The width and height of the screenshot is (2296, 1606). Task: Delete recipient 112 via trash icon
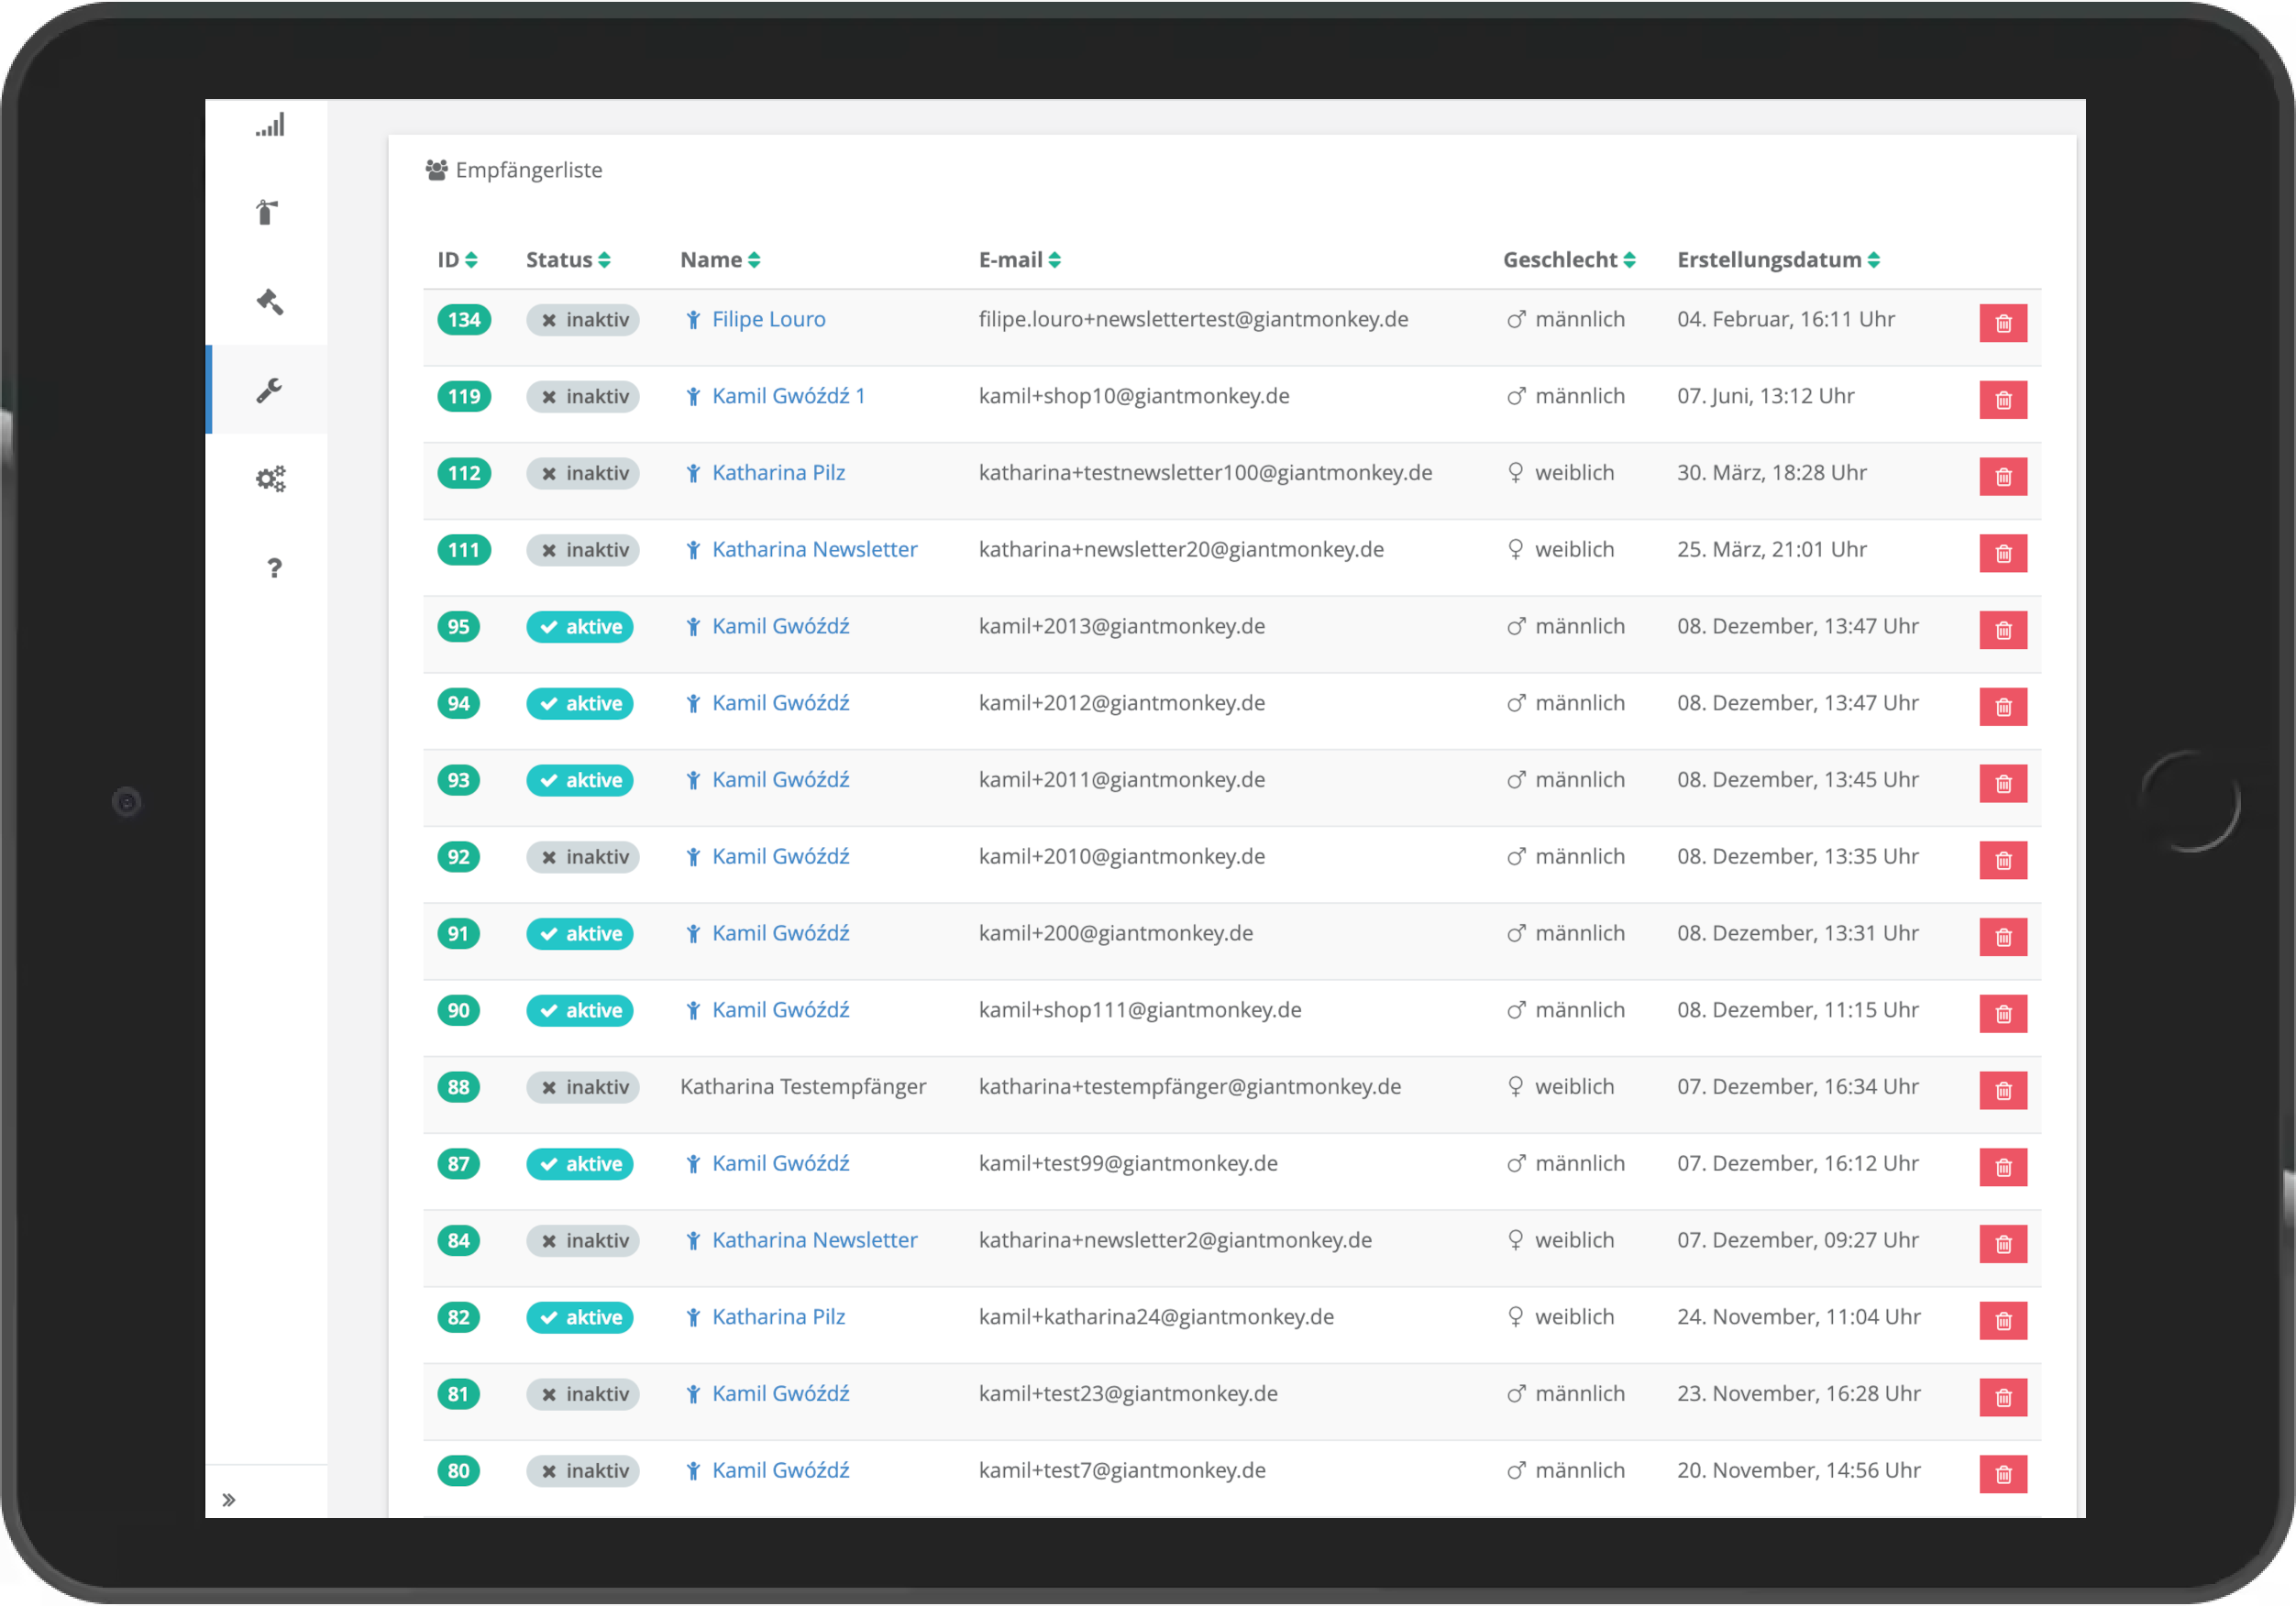[2003, 477]
